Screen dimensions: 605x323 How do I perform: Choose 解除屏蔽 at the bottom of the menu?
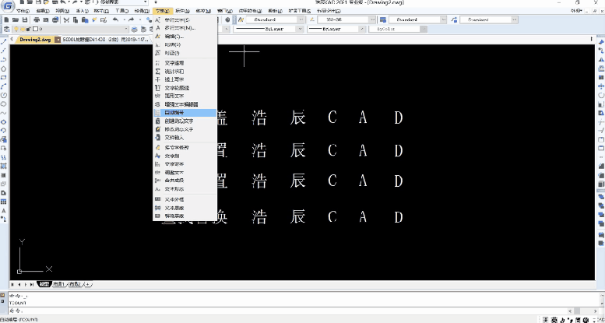tap(185, 216)
